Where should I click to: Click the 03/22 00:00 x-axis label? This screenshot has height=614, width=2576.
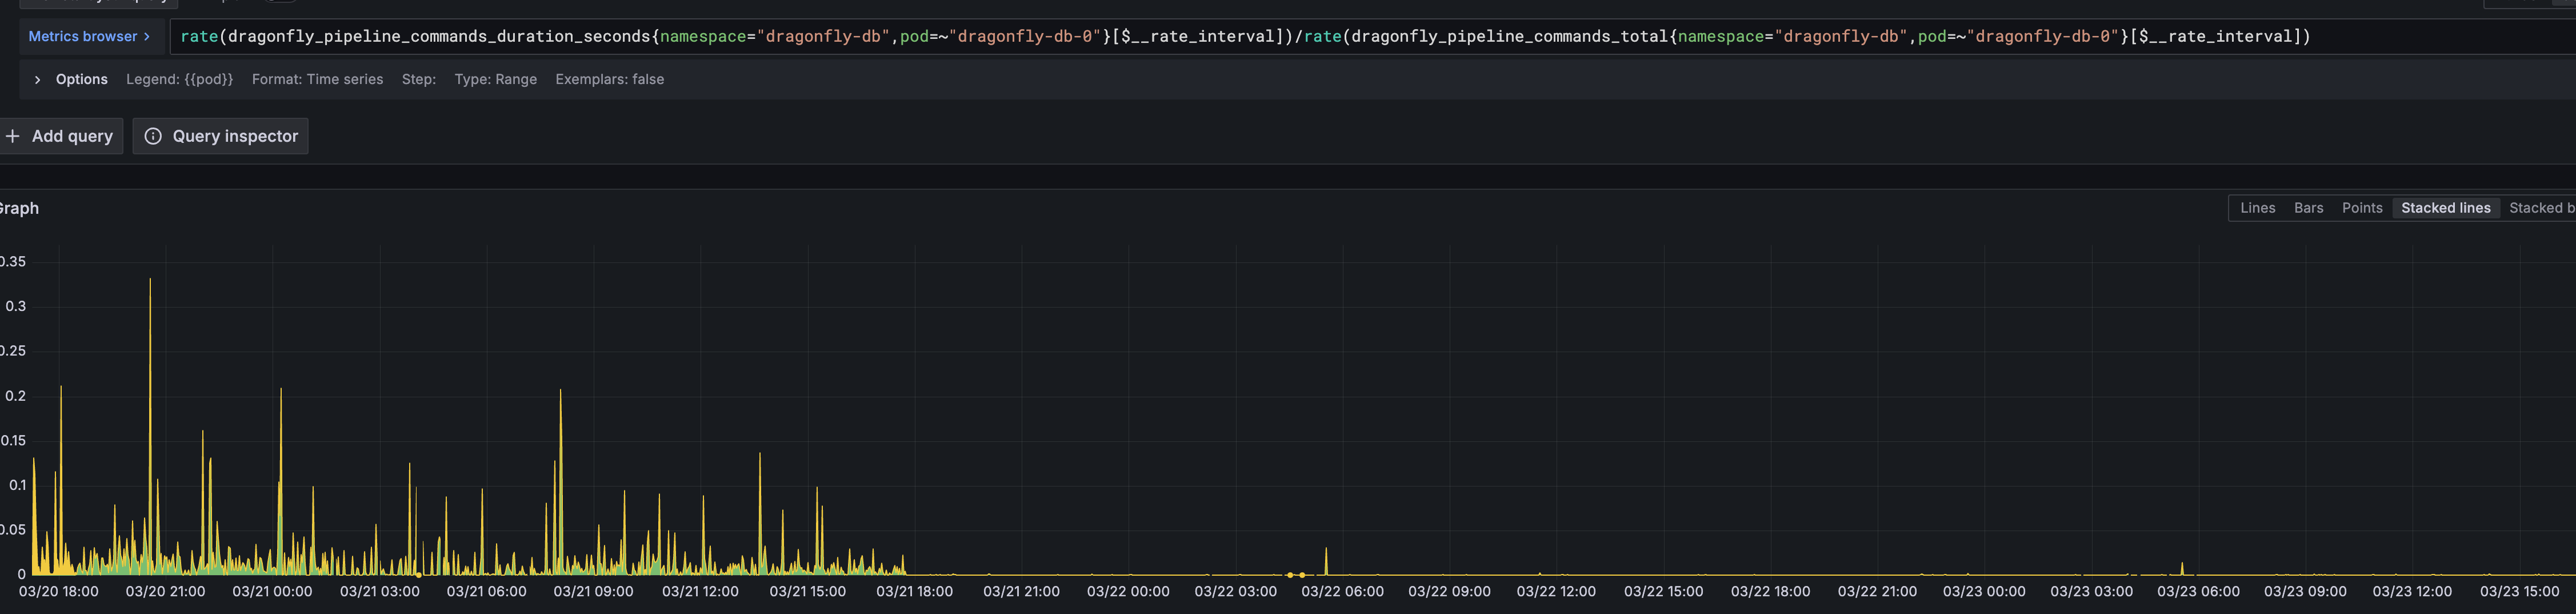coord(1129,592)
